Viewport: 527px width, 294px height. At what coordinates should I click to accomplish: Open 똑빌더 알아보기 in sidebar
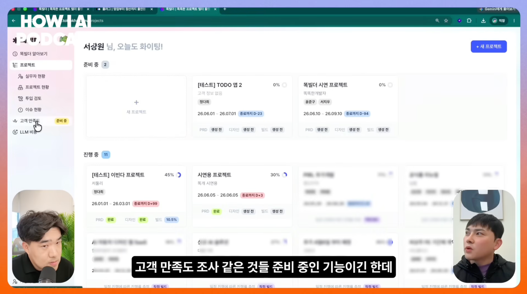33,54
